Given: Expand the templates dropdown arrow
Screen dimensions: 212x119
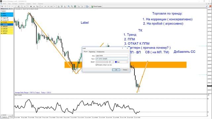Looking at the screenshot, I should tap(89, 6).
